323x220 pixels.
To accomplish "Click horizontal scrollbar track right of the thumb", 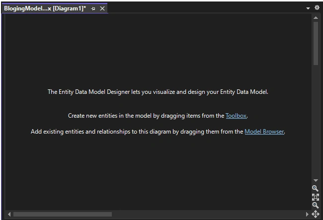I will coord(208,214).
